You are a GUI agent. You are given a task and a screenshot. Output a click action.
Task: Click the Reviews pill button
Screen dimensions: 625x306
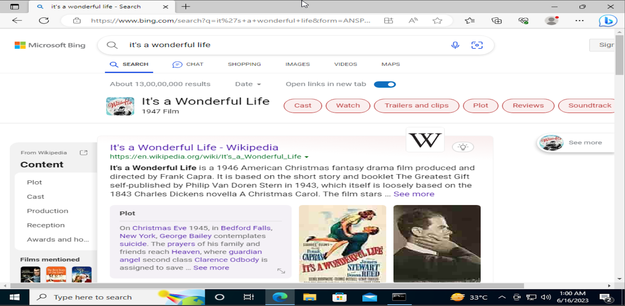(528, 106)
